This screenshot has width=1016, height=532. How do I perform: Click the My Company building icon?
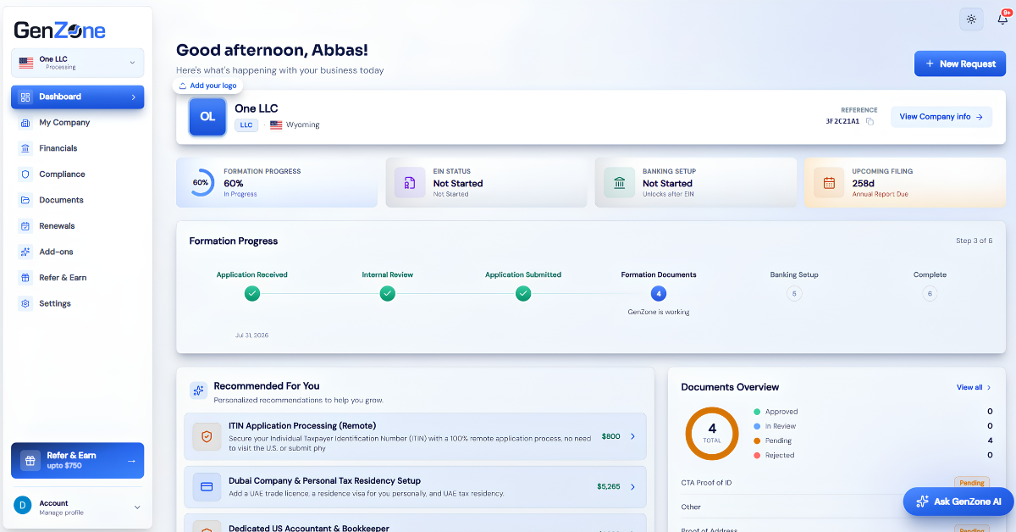[25, 123]
